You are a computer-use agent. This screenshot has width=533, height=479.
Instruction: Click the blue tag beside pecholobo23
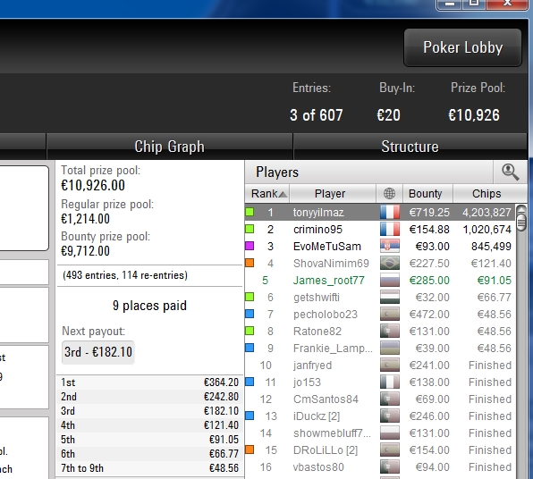250,314
